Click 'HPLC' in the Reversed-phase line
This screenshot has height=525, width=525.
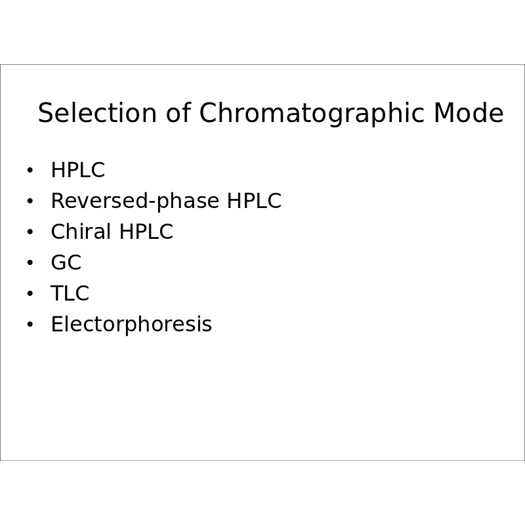(x=254, y=201)
